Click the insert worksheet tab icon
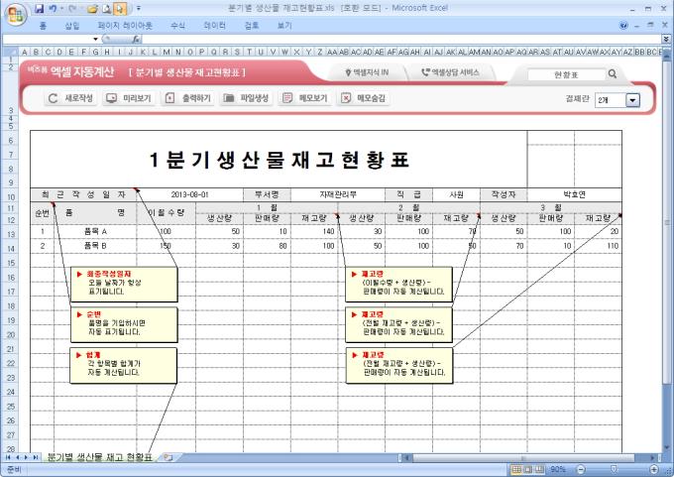The image size is (674, 477). 168,457
